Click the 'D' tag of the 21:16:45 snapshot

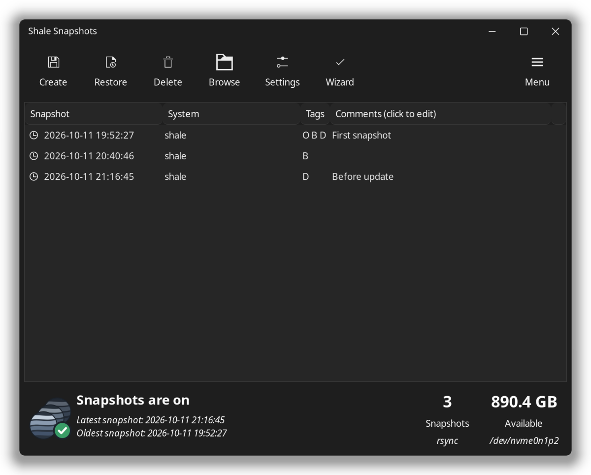click(x=306, y=176)
